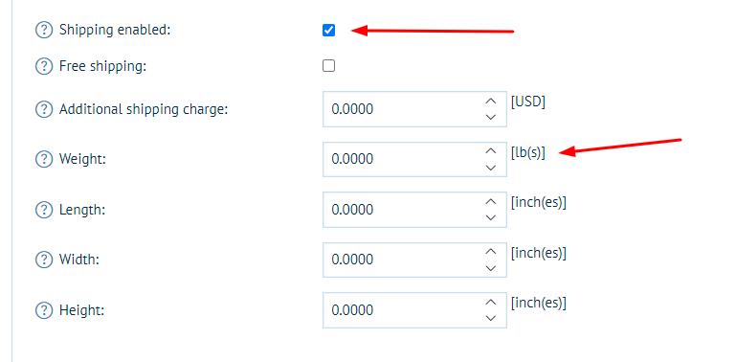Show help for Additional shipping charge
Screen dimensions: 736x362
[44, 109]
